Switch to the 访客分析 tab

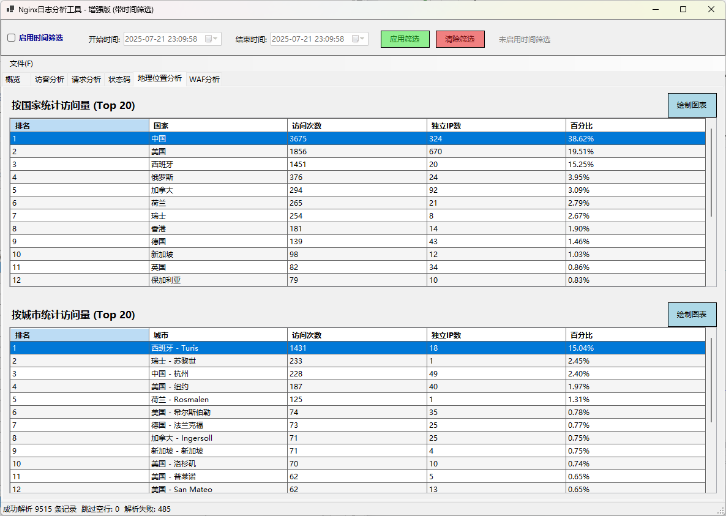coord(50,80)
